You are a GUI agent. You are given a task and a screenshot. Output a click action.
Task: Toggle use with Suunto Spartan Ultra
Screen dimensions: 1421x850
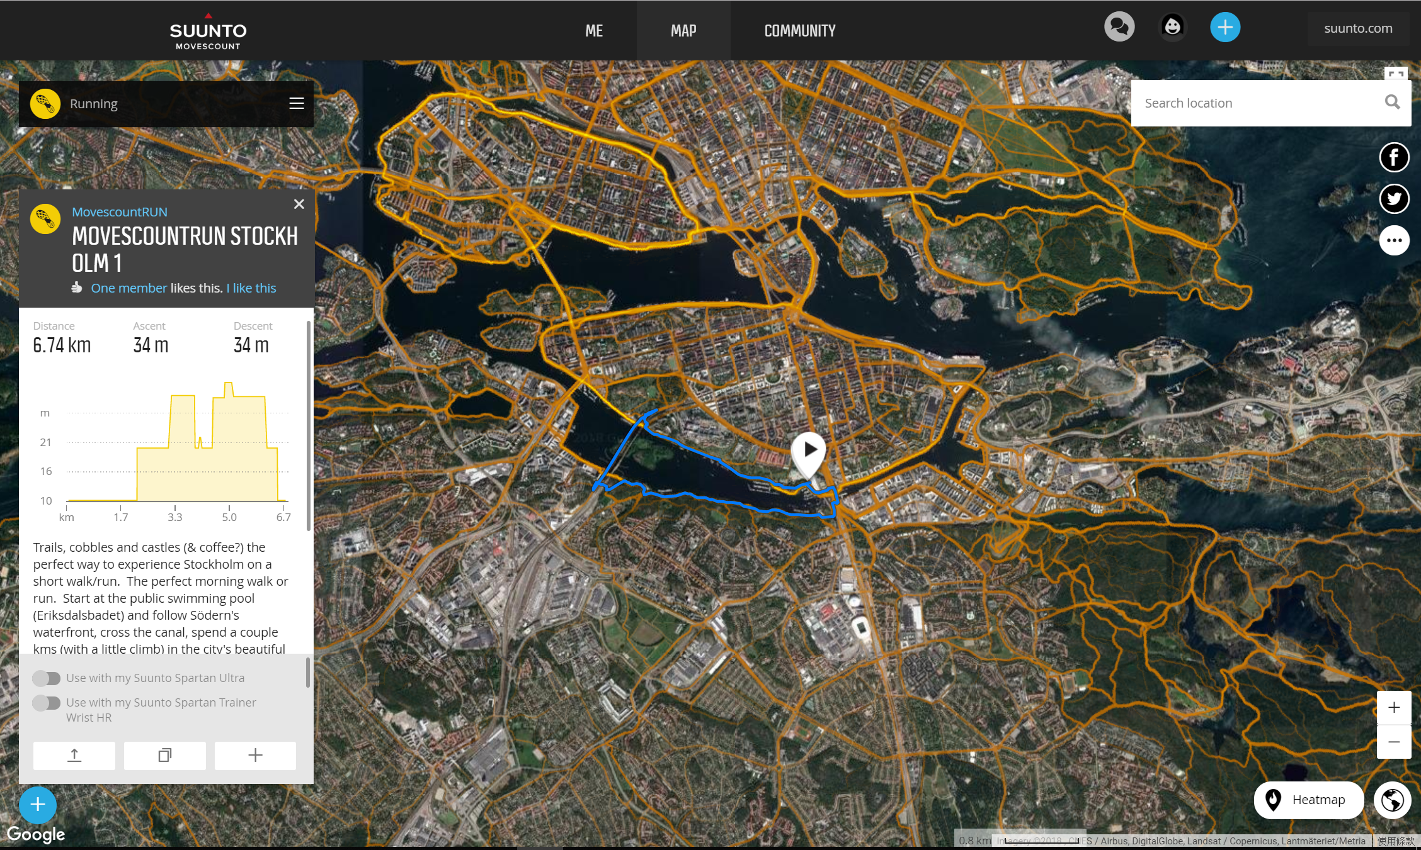(47, 678)
